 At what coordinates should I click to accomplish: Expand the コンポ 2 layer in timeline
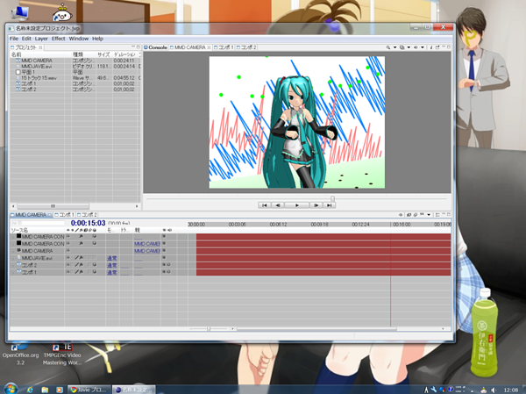coord(13,265)
